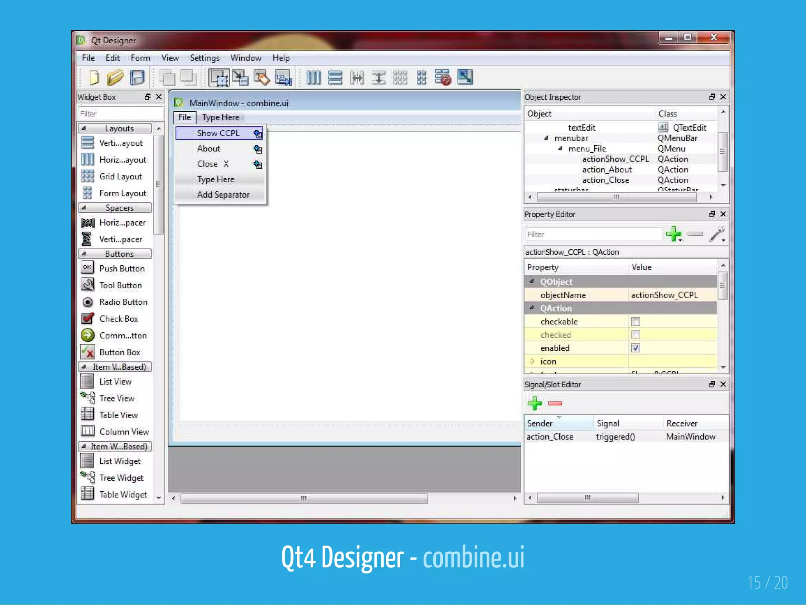Click the Property column header

576,267
